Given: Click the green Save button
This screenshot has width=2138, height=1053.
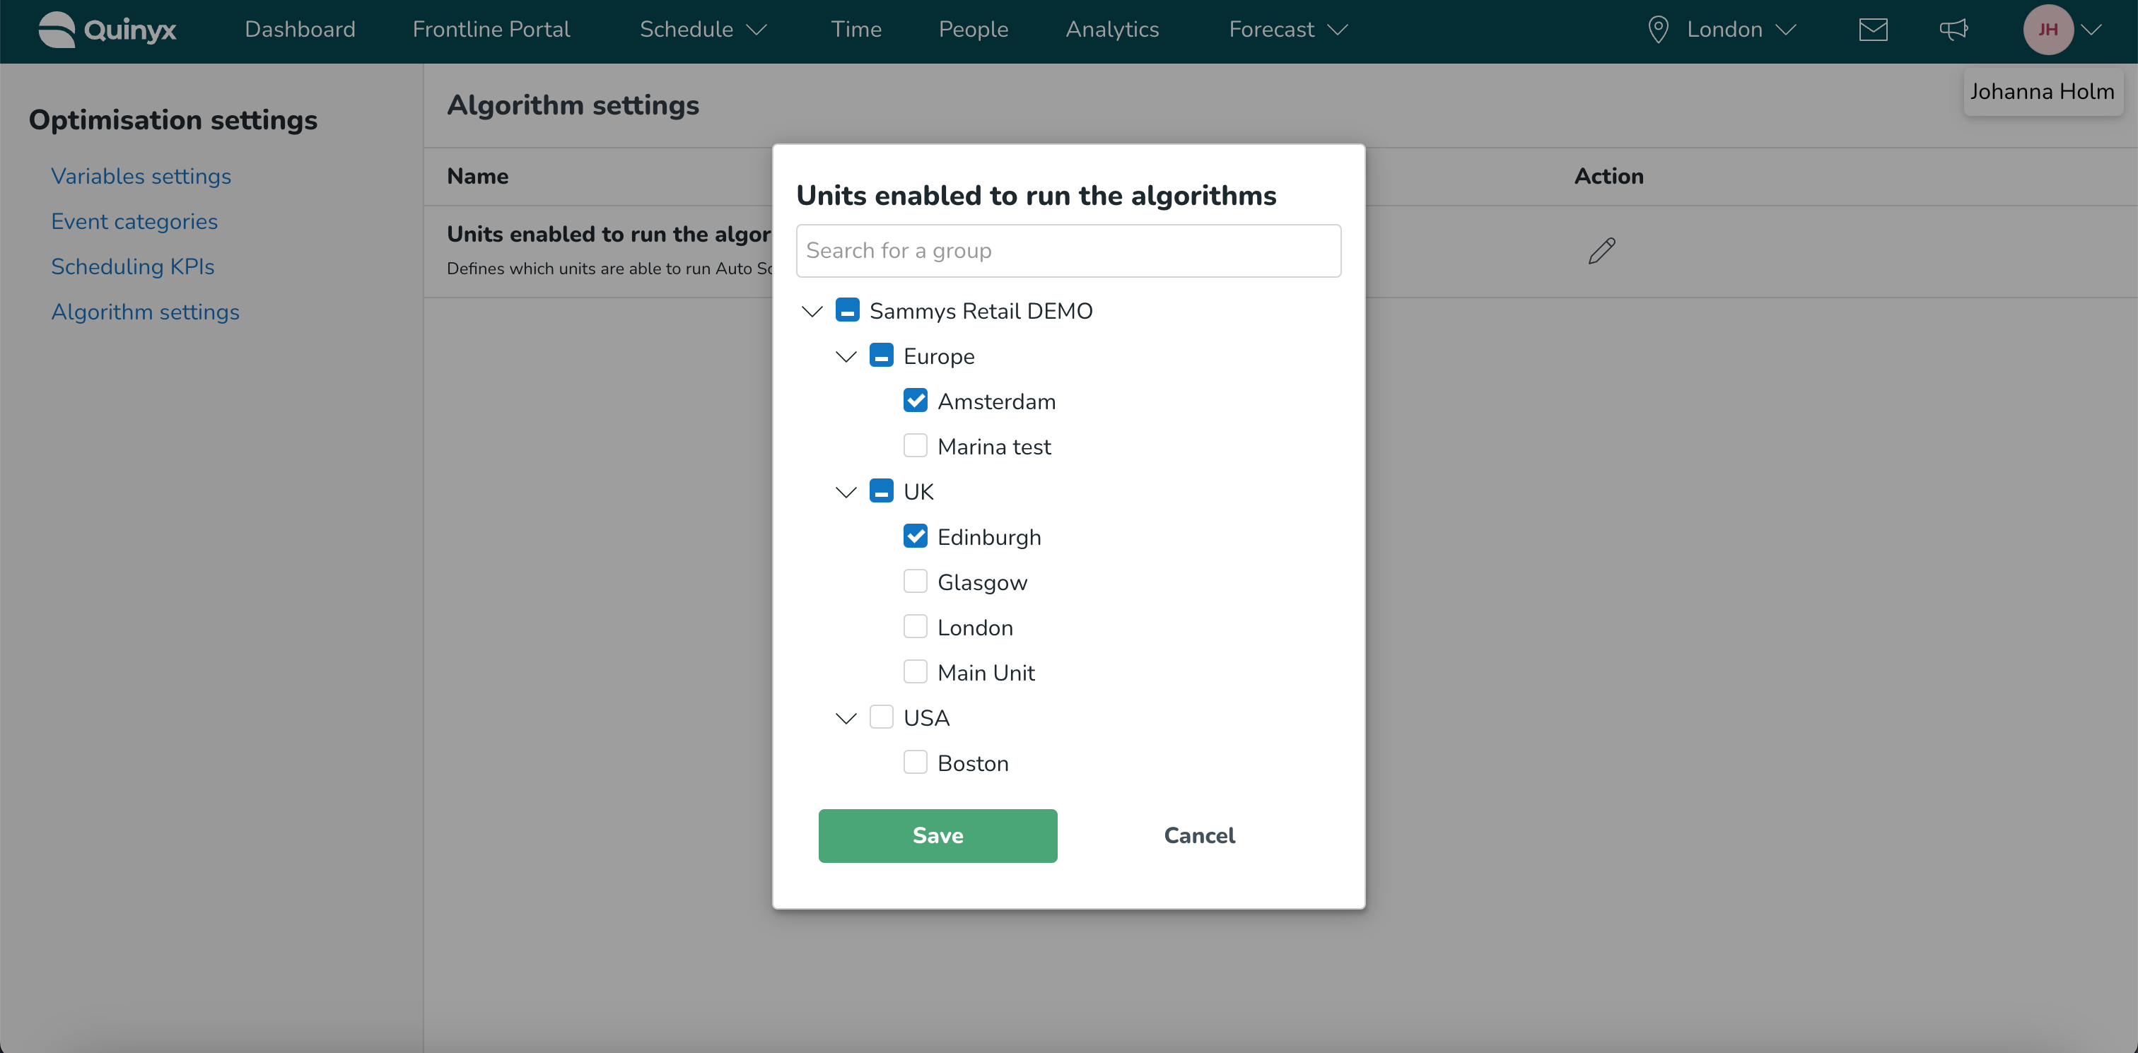Looking at the screenshot, I should [x=937, y=835].
